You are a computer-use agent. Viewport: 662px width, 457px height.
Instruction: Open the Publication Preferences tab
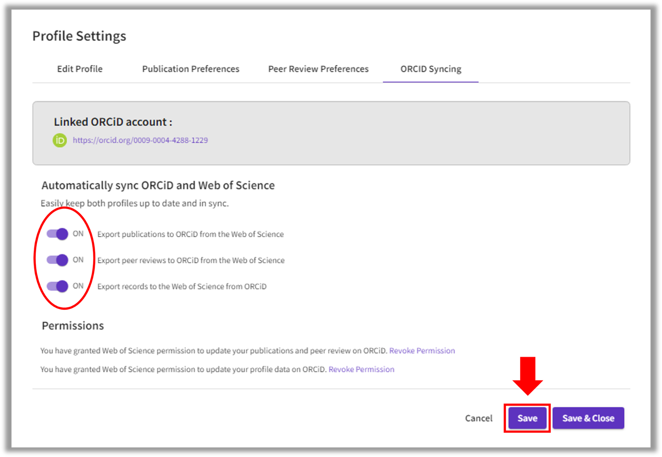pyautogui.click(x=191, y=69)
